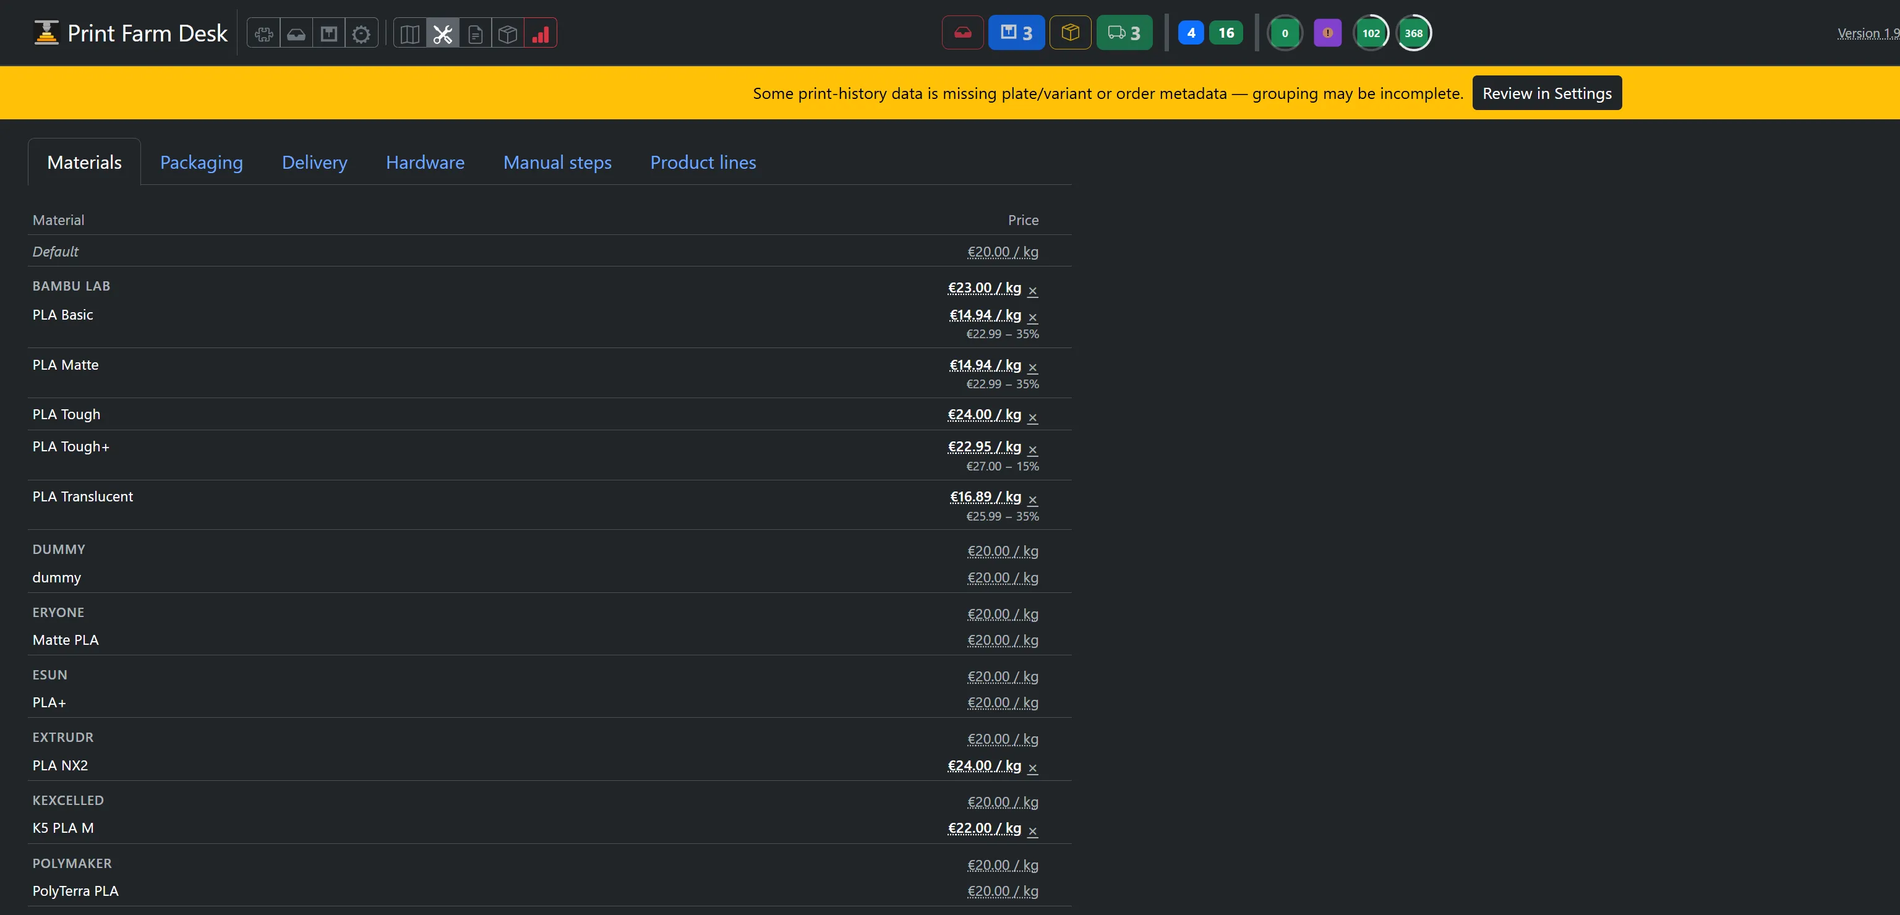Remove the PLA NX2 custom price

(1033, 767)
